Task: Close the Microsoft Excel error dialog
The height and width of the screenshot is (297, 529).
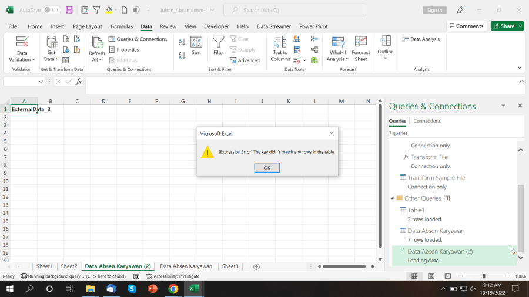Action: tap(332, 133)
